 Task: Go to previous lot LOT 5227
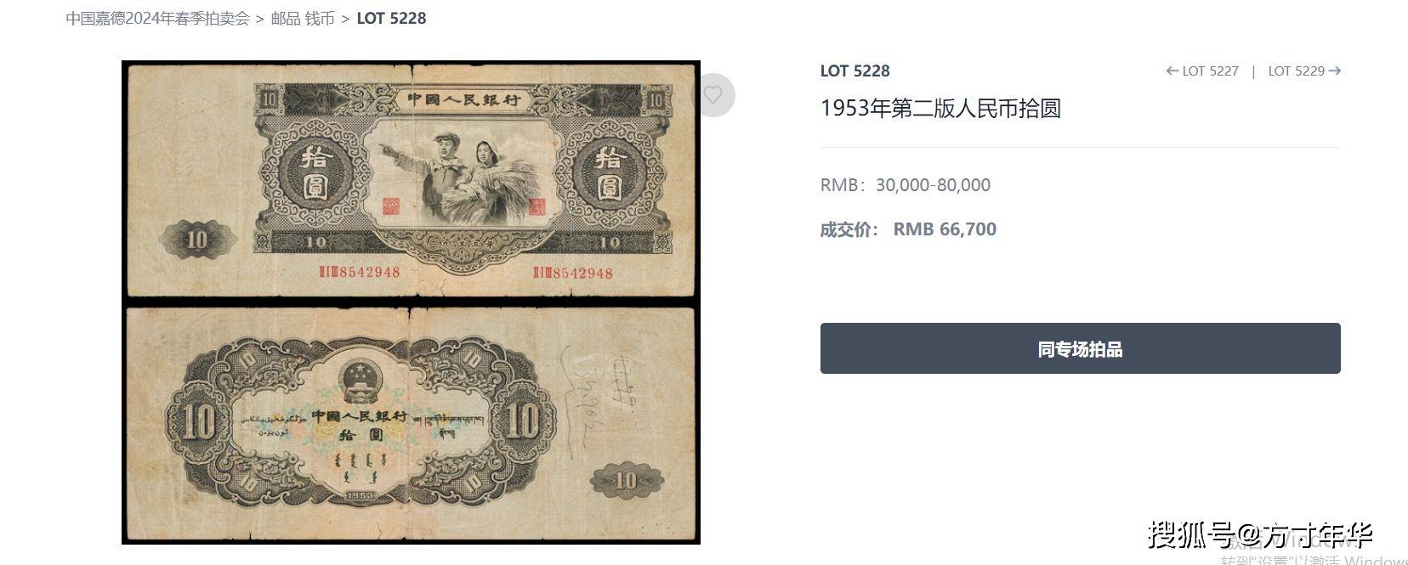click(x=1202, y=71)
